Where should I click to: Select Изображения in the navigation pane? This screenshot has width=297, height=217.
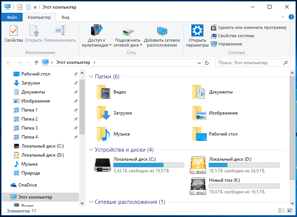tap(32, 101)
